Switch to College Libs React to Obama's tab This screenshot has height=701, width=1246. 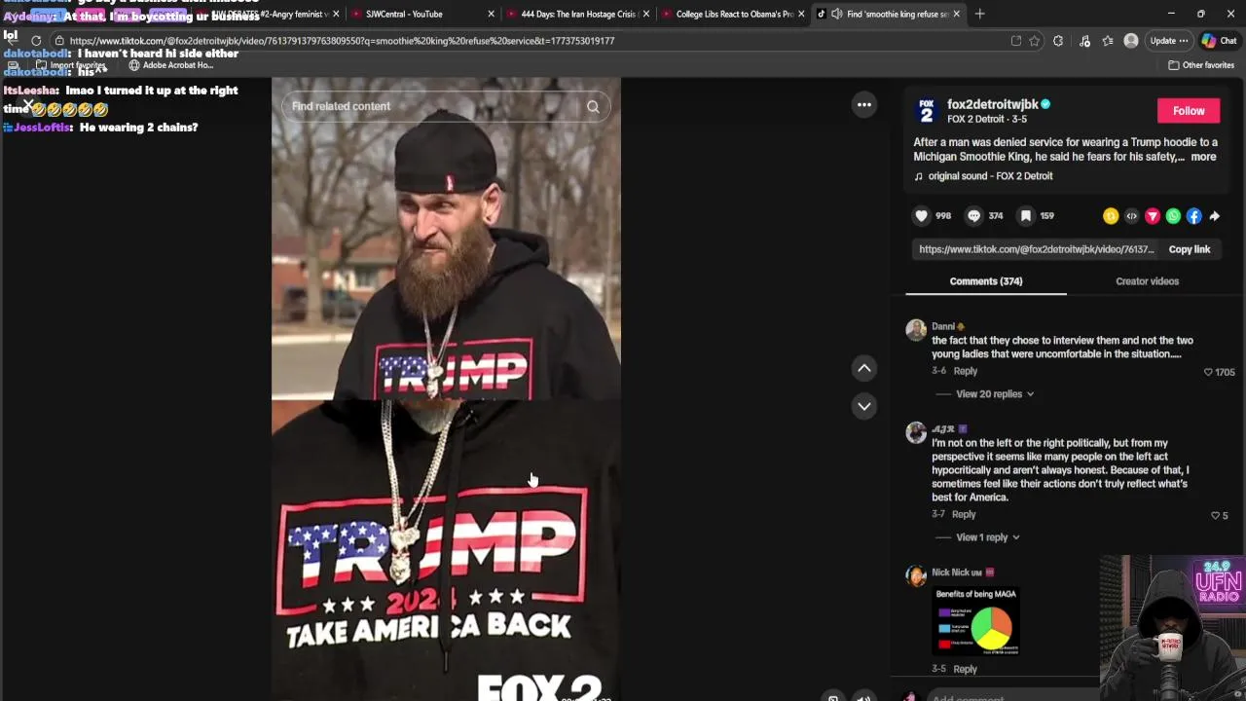pos(734,14)
